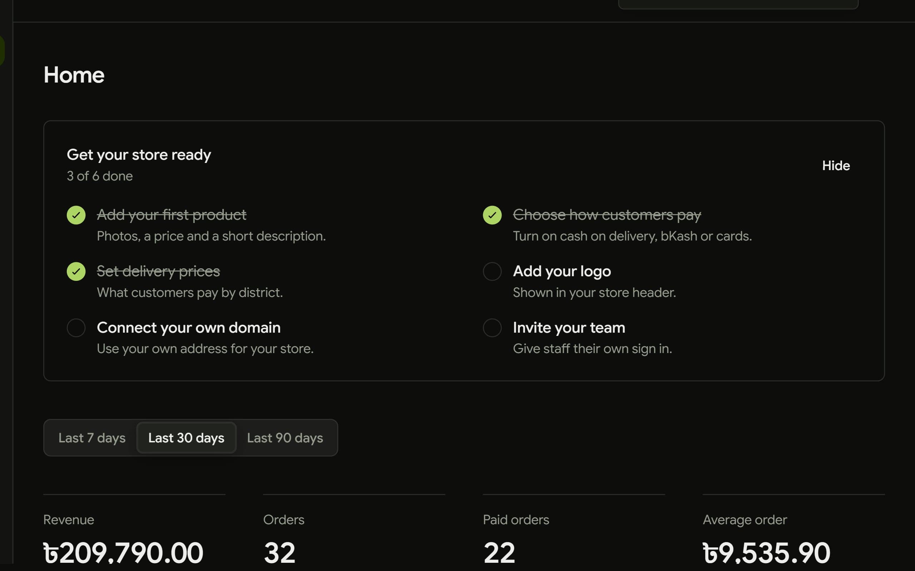Click the Orders label

click(x=283, y=520)
